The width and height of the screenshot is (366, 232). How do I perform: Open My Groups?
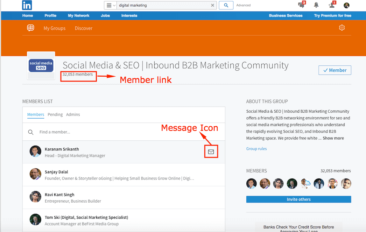click(54, 28)
